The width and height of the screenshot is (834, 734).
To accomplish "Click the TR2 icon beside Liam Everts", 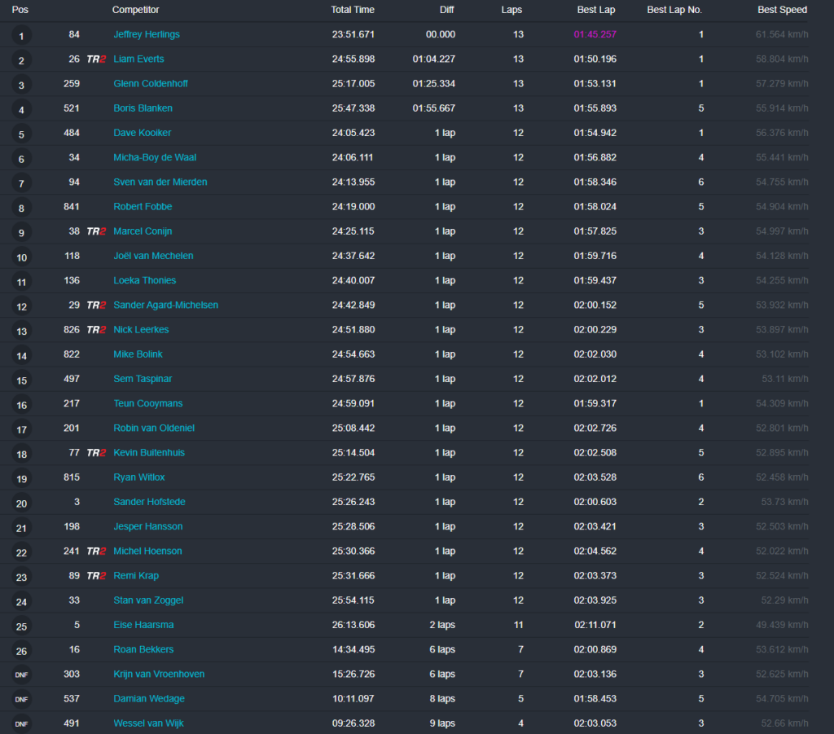I will pyautogui.click(x=96, y=59).
